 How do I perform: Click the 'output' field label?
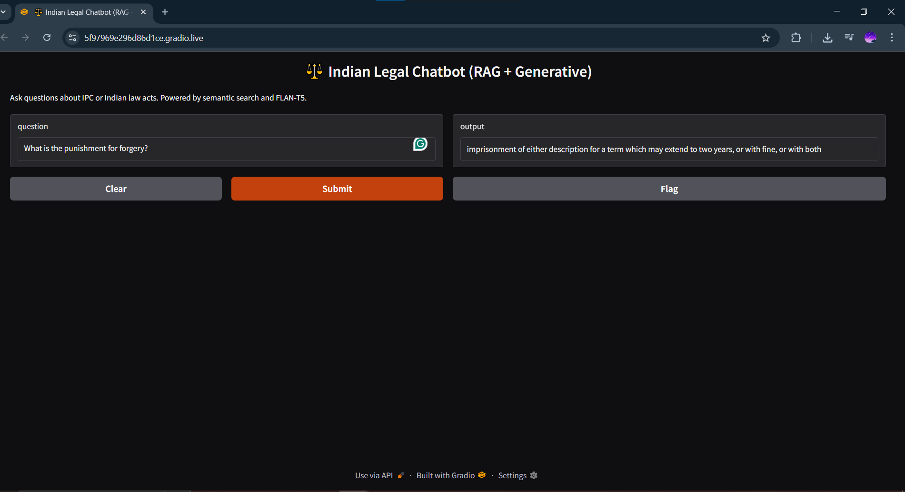472,126
